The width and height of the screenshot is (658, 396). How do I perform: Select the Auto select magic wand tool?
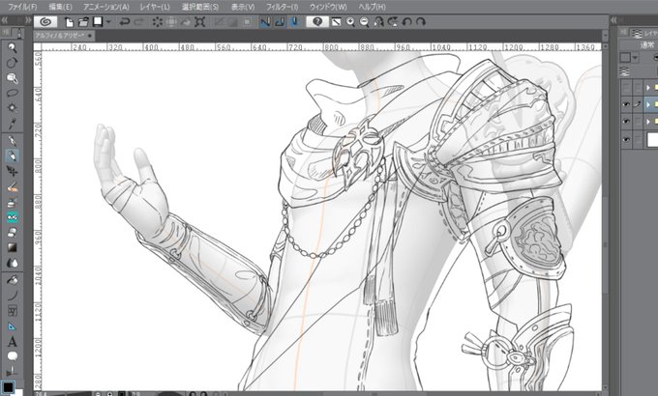click(x=13, y=108)
